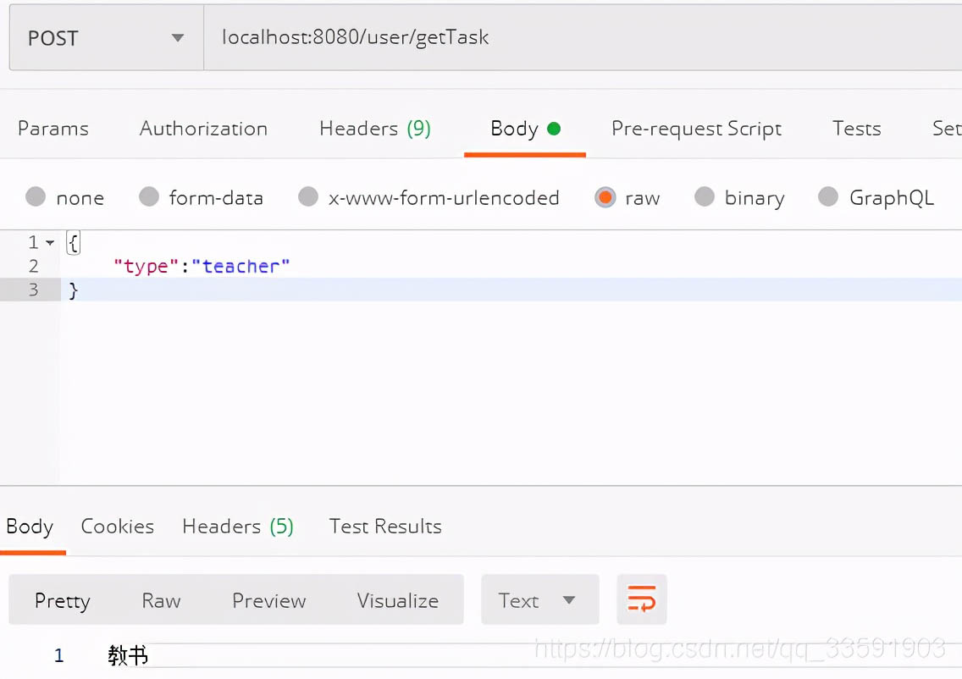This screenshot has width=962, height=679.
Task: Click the response text 教书
Action: [128, 655]
